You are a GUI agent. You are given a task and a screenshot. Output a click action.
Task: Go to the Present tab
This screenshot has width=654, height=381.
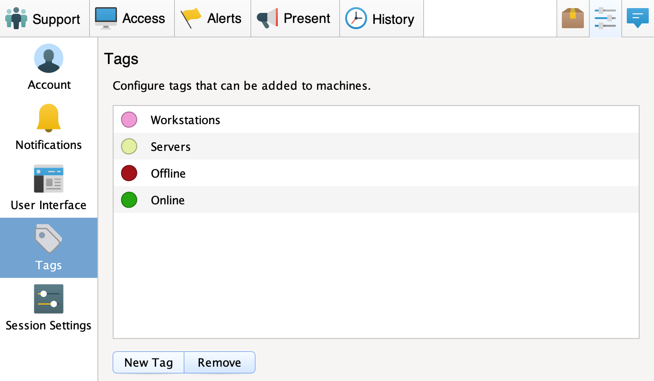(x=295, y=19)
